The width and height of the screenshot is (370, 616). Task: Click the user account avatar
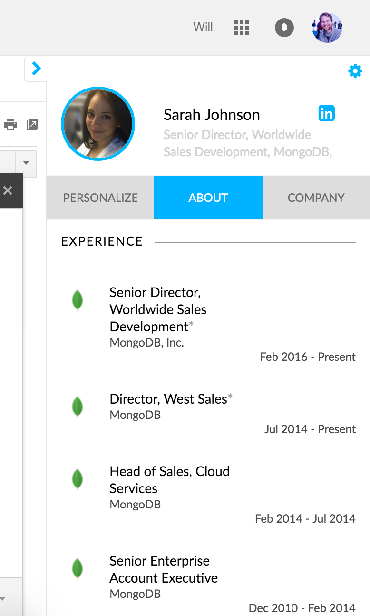pyautogui.click(x=327, y=28)
